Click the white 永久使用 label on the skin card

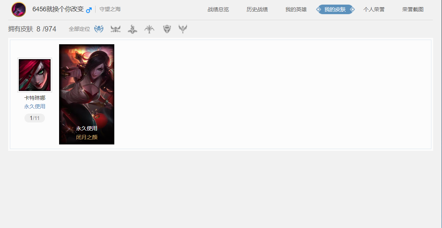[87, 129]
